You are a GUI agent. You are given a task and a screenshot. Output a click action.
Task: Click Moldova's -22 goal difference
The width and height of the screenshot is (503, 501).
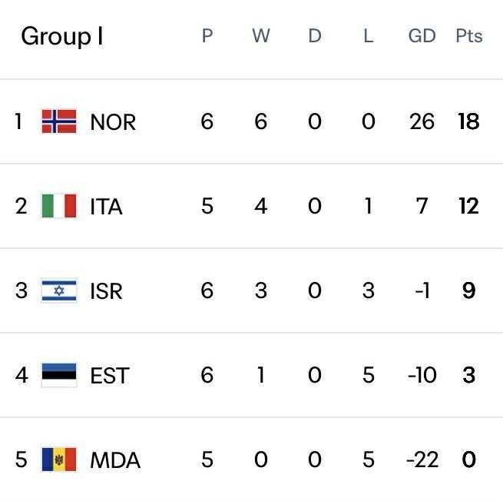coord(422,460)
